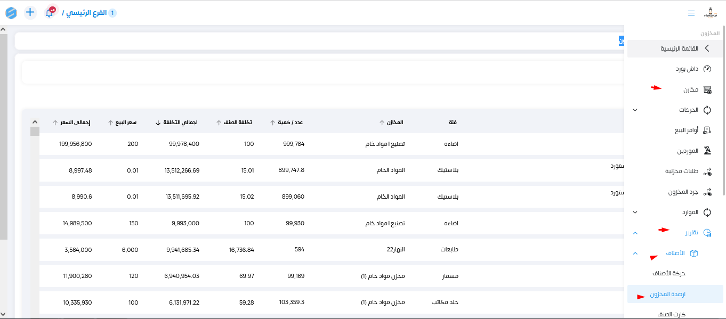
Task: Open the notifications bell
Action: click(50, 12)
